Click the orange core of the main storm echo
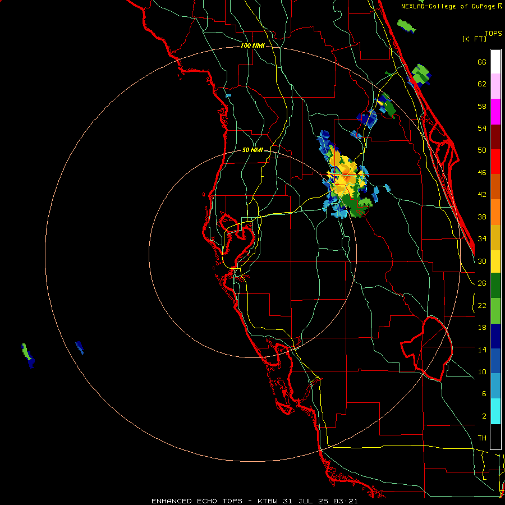The width and height of the screenshot is (505, 505). point(346,176)
